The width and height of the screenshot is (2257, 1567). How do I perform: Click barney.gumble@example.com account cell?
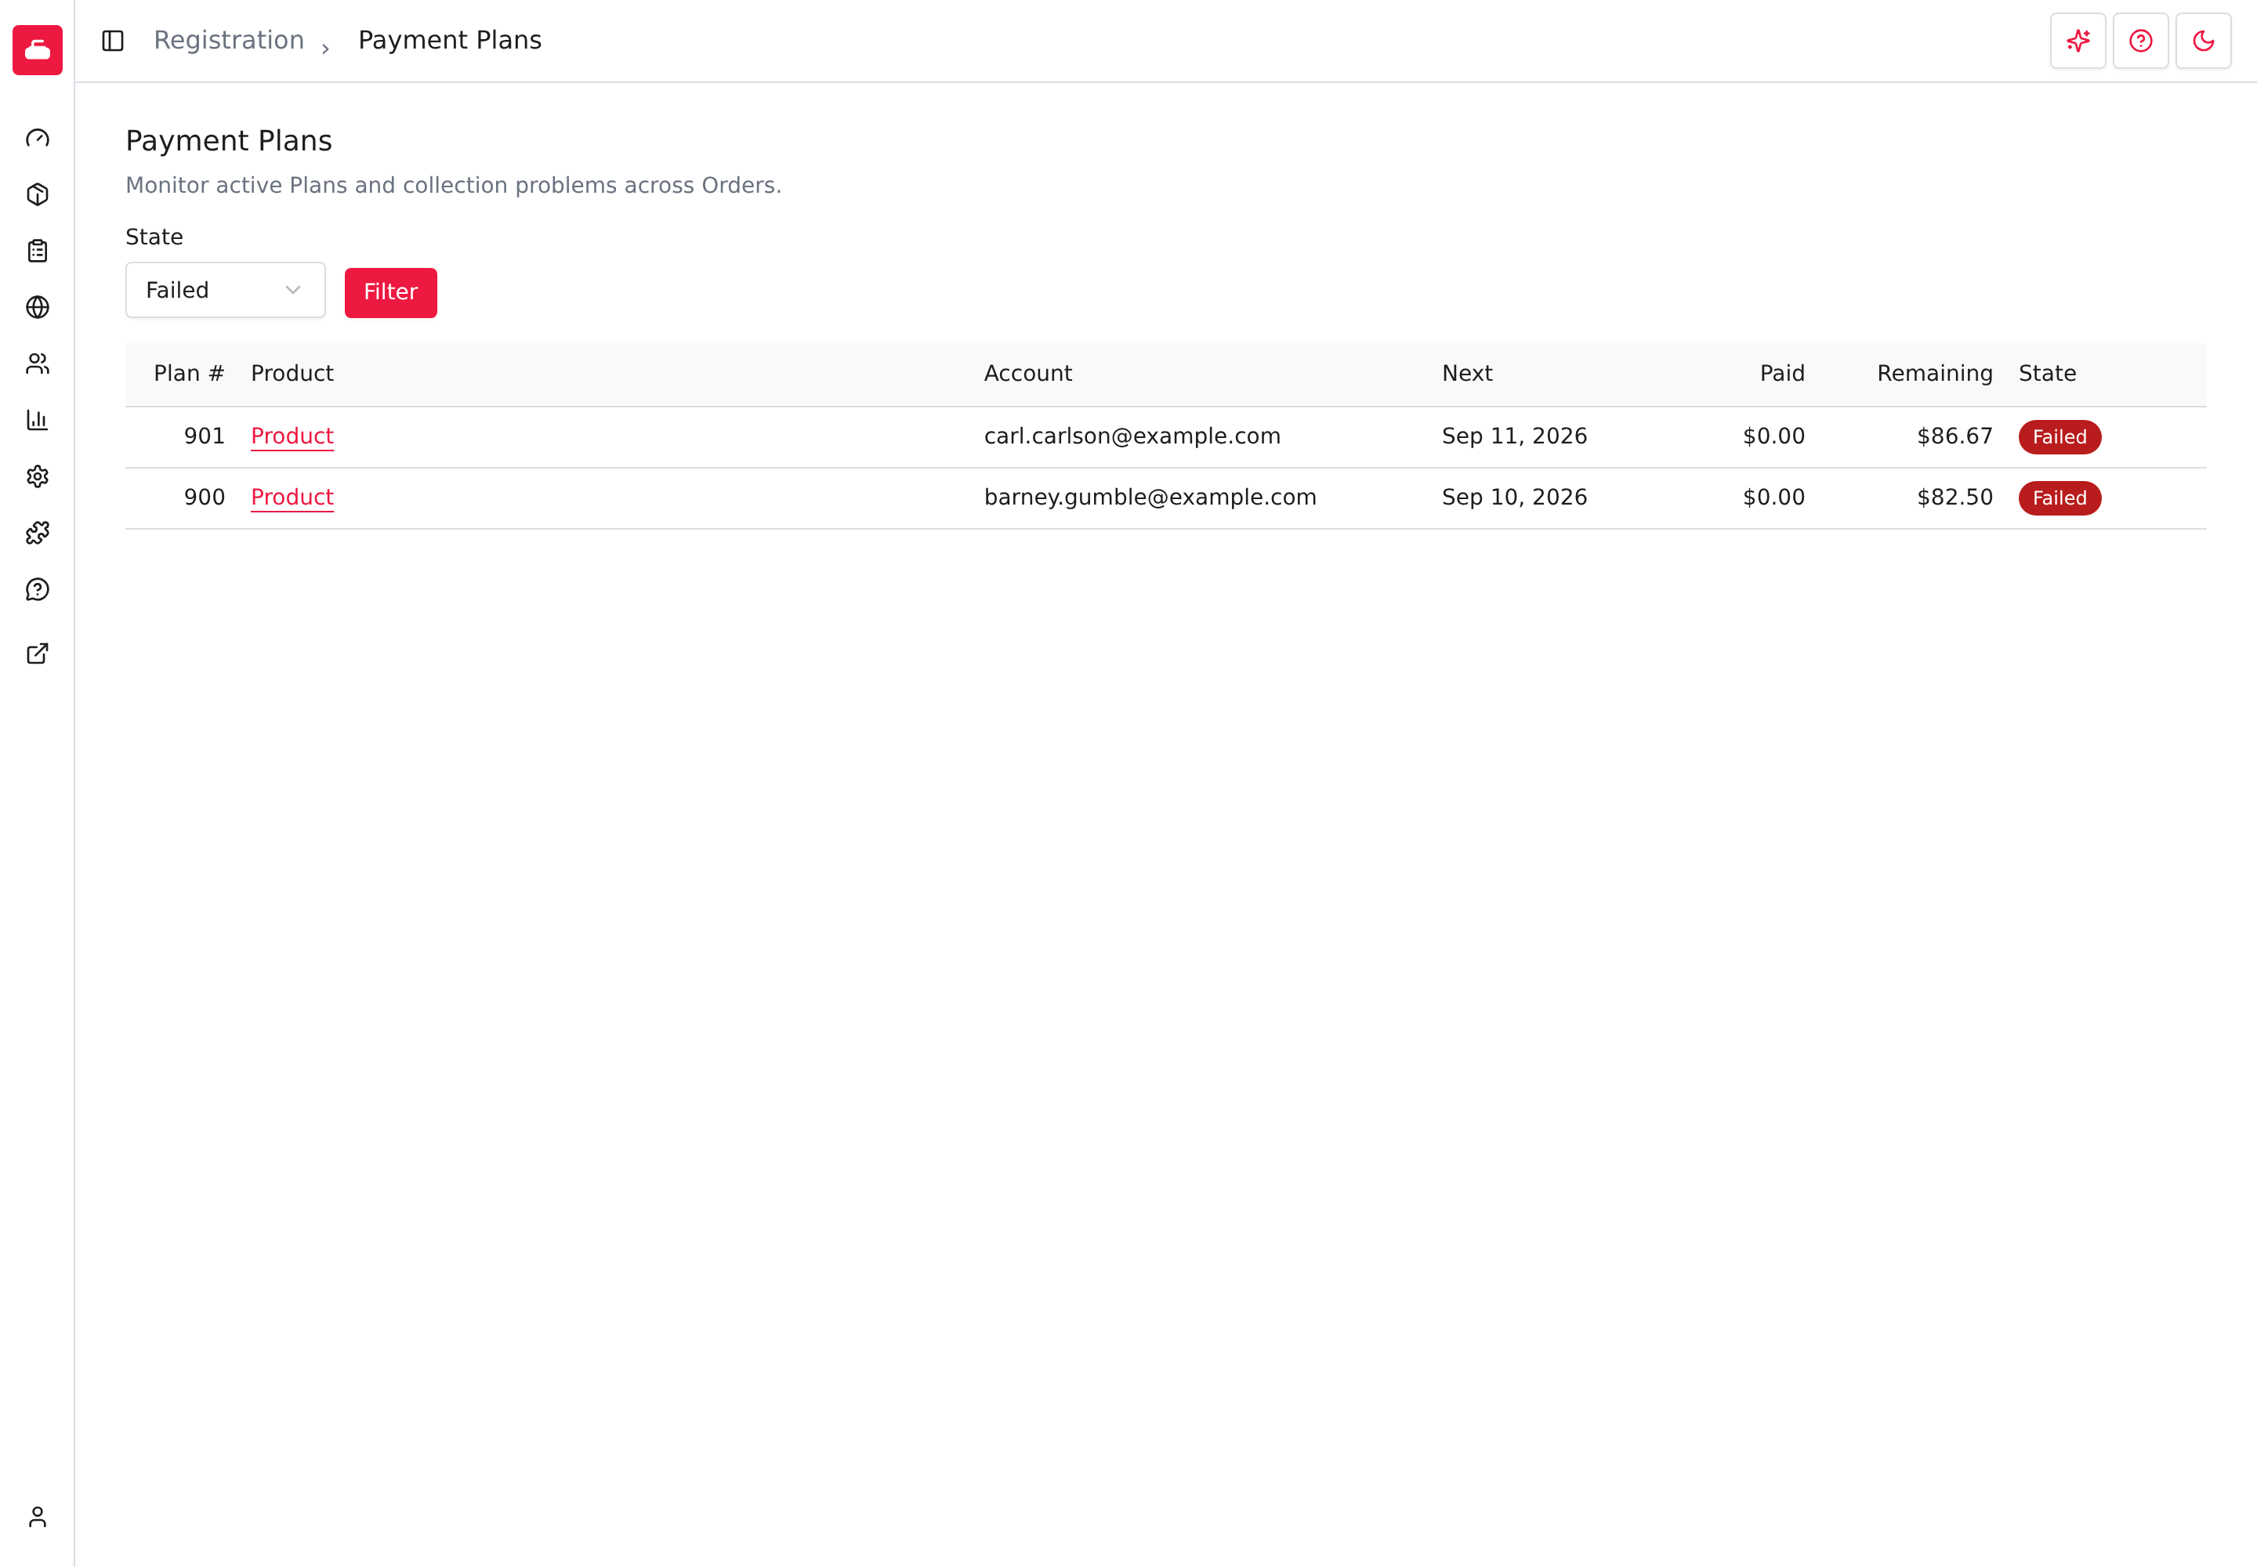(x=1150, y=498)
